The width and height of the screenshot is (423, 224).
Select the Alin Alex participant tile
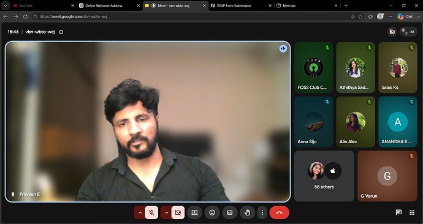[x=356, y=122]
